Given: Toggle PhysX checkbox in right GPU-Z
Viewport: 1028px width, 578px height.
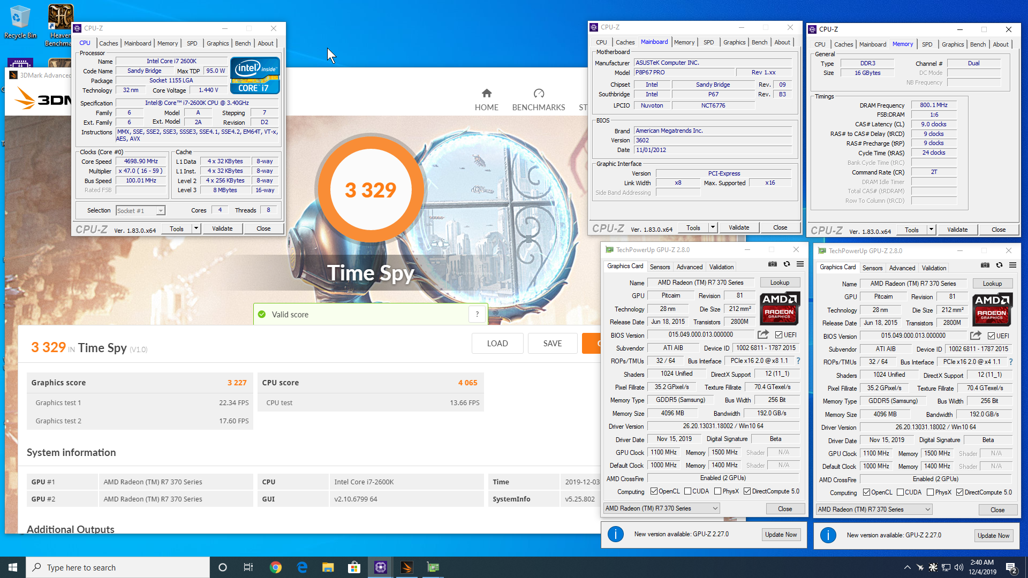Looking at the screenshot, I should (x=930, y=492).
